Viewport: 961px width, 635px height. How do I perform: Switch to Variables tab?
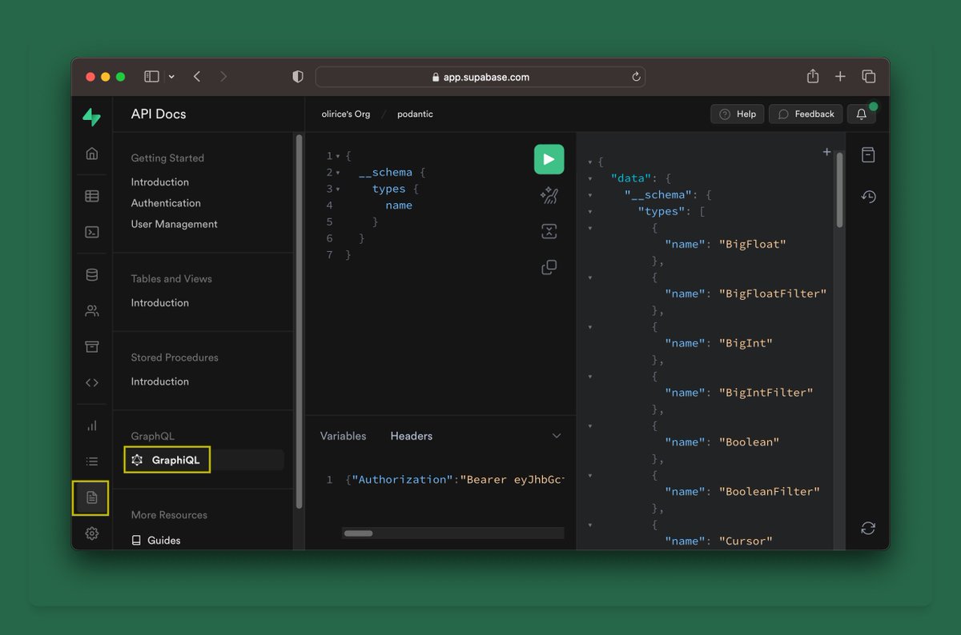(x=343, y=436)
